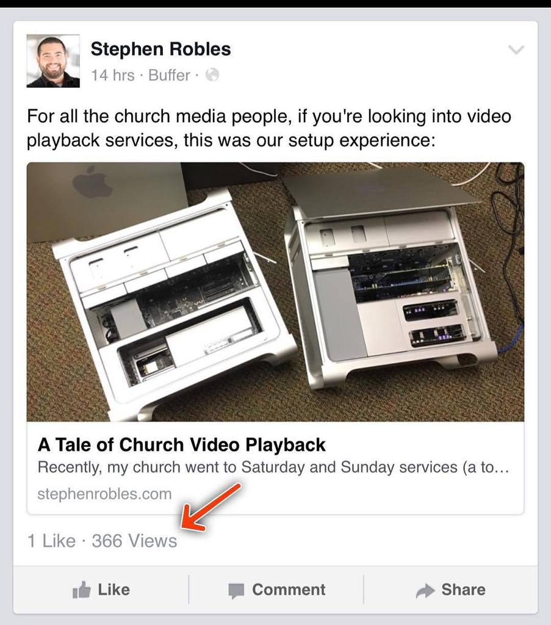Open the Mac Pro towers preview image
This screenshot has width=551, height=625.
[x=275, y=292]
